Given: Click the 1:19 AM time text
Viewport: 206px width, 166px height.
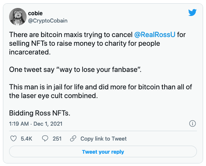Looking at the screenshot, I should click(19, 124).
